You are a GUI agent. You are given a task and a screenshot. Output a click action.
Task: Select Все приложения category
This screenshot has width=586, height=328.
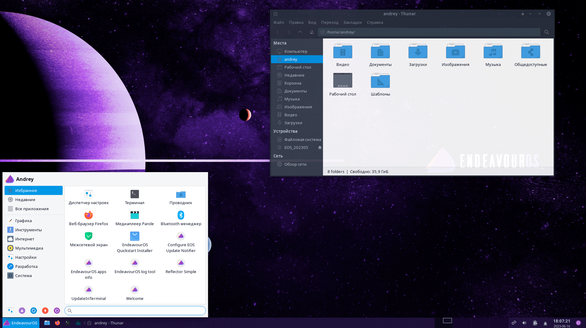[x=32, y=209]
